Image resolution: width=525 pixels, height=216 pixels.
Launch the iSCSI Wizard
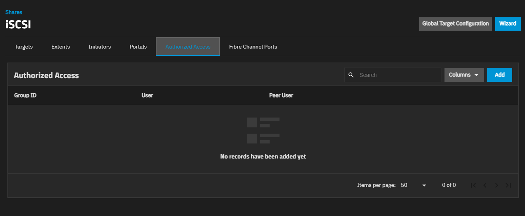pyautogui.click(x=507, y=24)
